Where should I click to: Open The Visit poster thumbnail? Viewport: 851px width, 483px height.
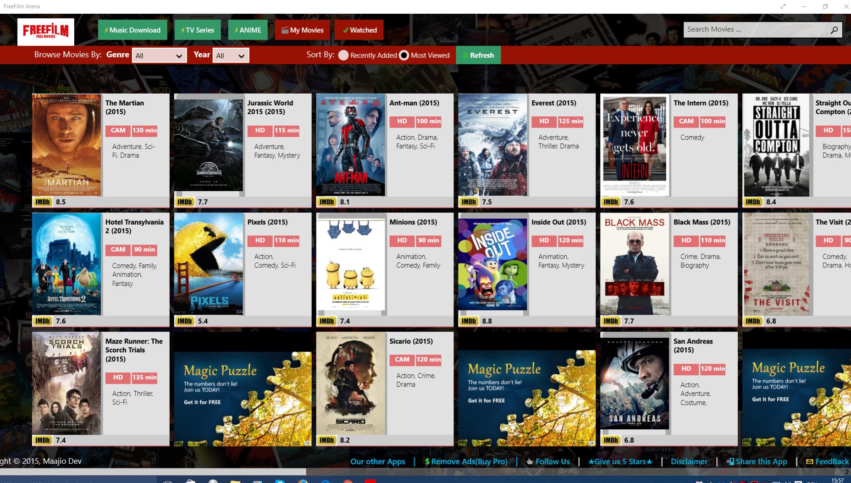pos(777,264)
